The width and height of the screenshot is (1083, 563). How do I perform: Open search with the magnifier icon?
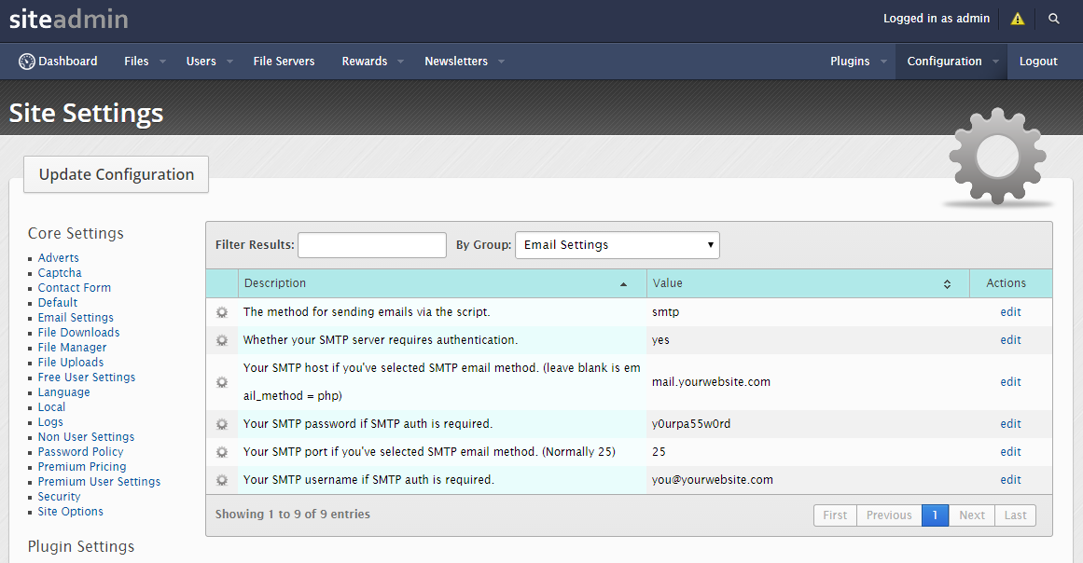tap(1053, 18)
